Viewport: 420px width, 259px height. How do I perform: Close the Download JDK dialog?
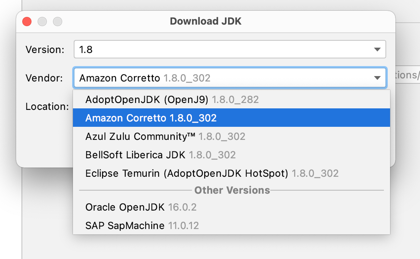pyautogui.click(x=27, y=22)
